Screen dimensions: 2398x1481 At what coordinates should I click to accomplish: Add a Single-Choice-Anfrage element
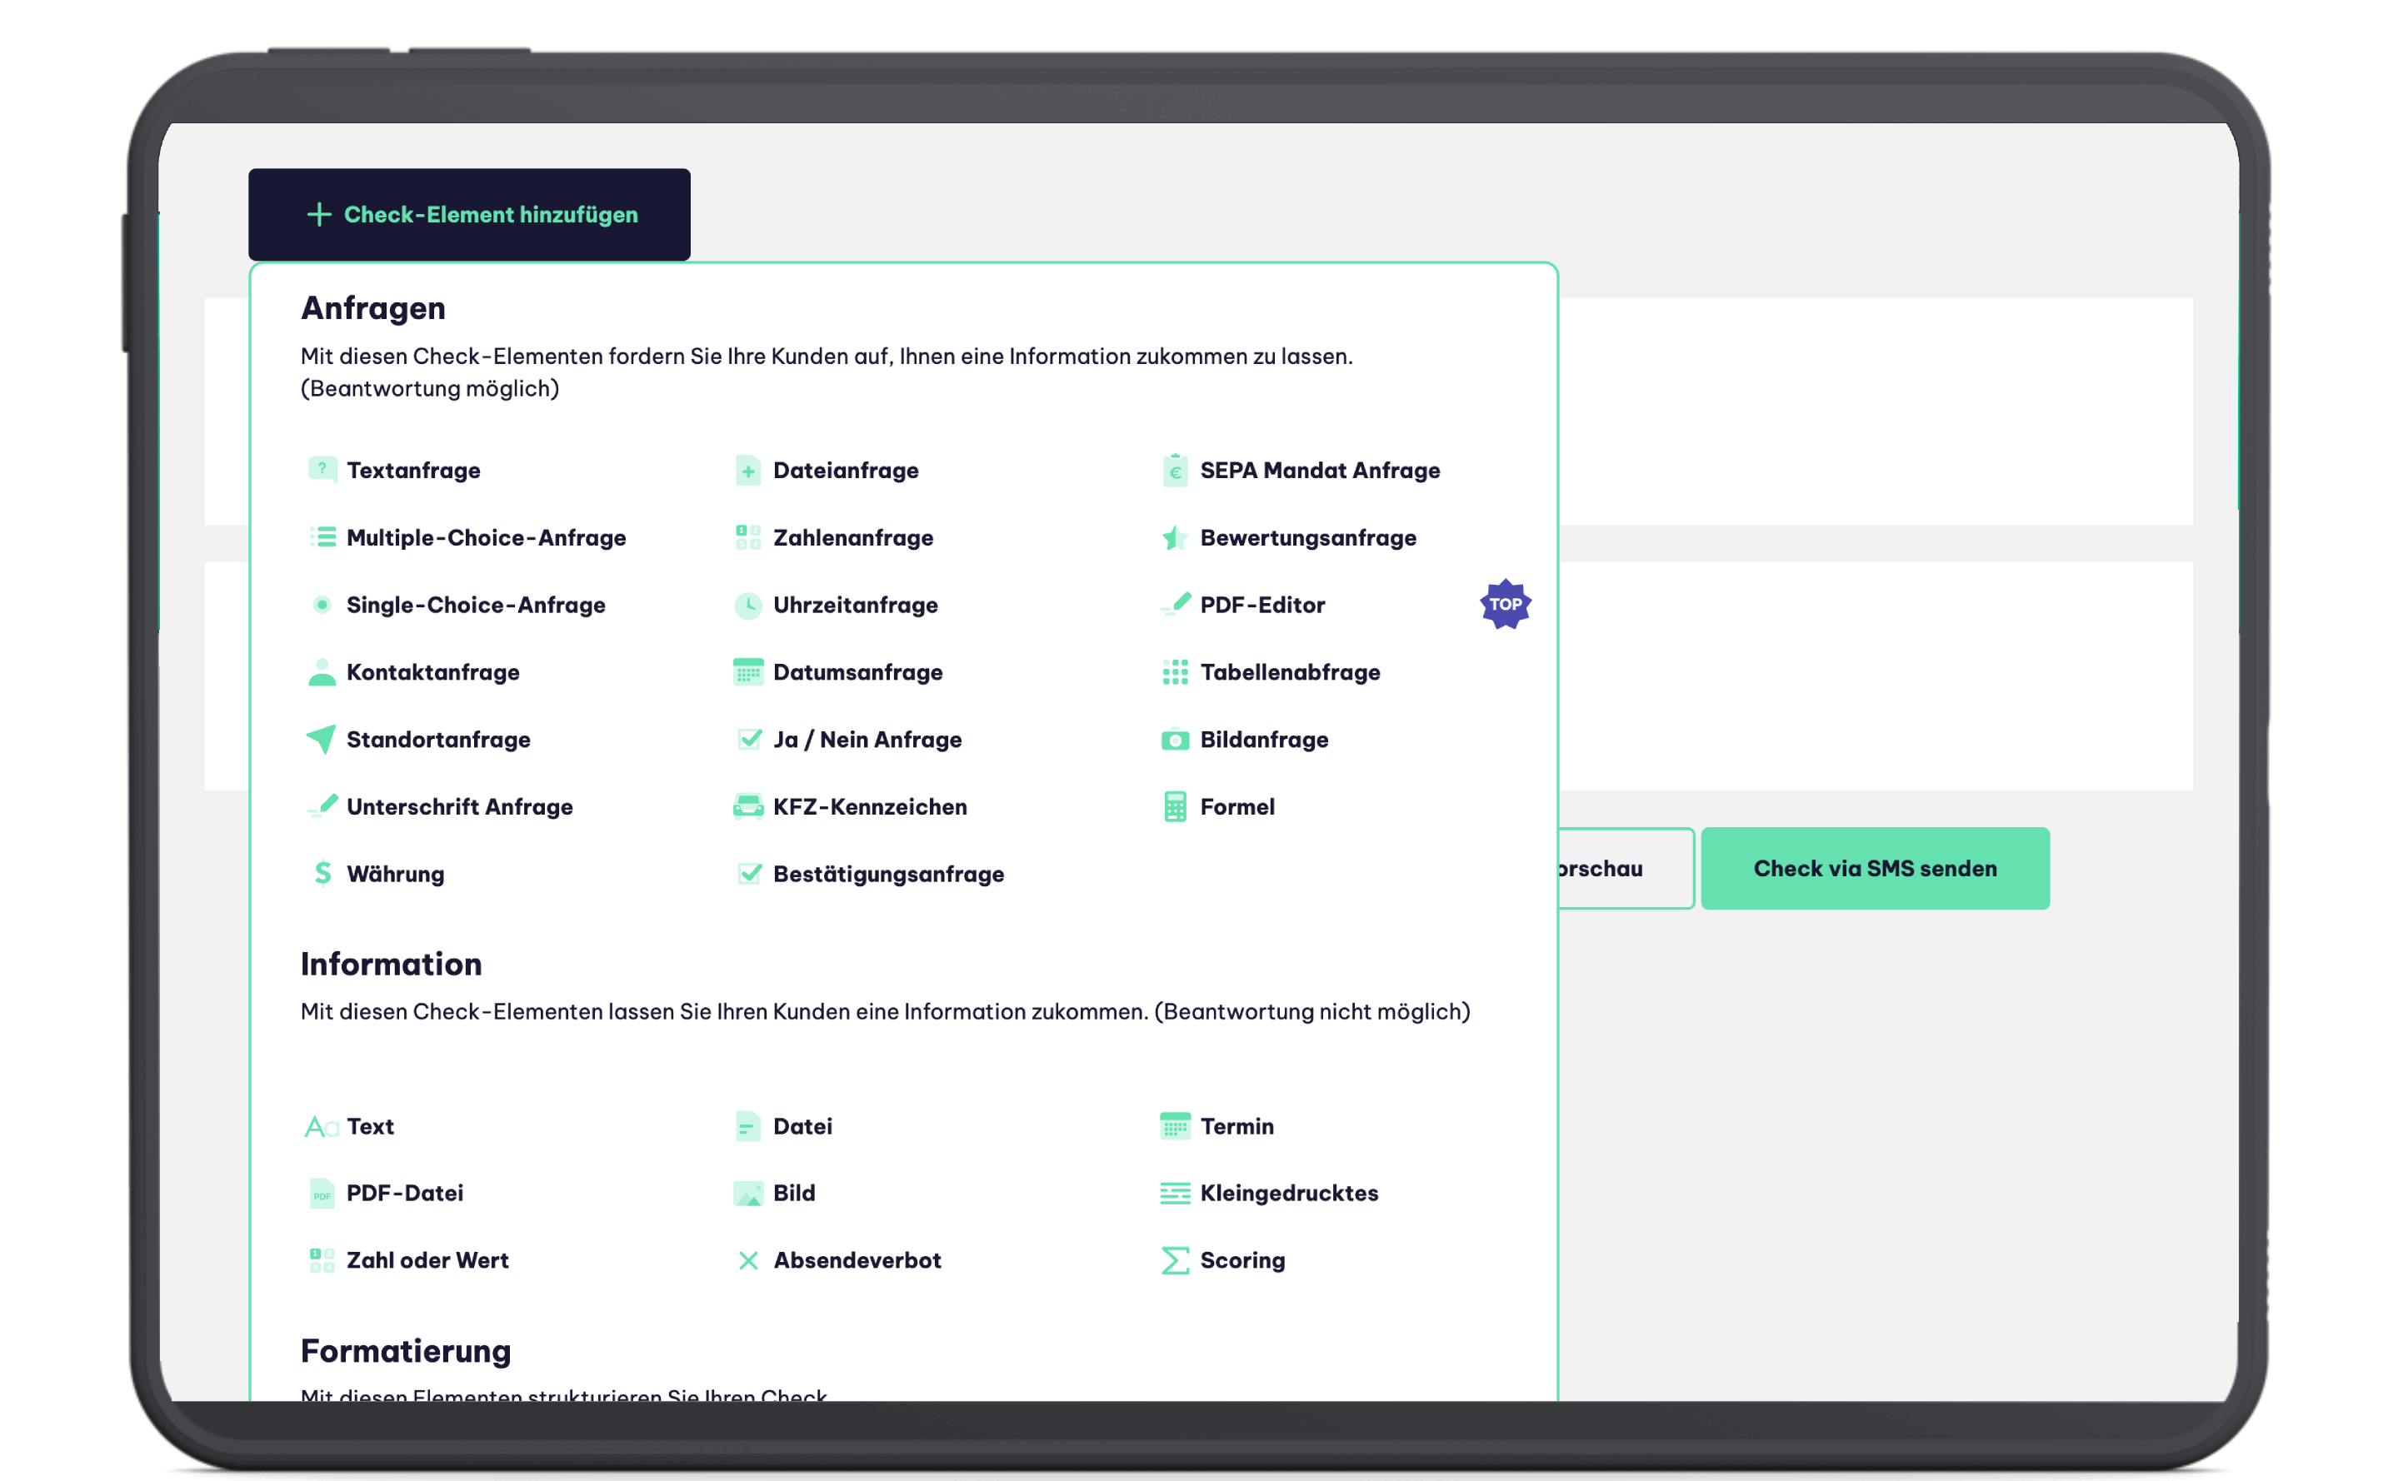point(475,606)
